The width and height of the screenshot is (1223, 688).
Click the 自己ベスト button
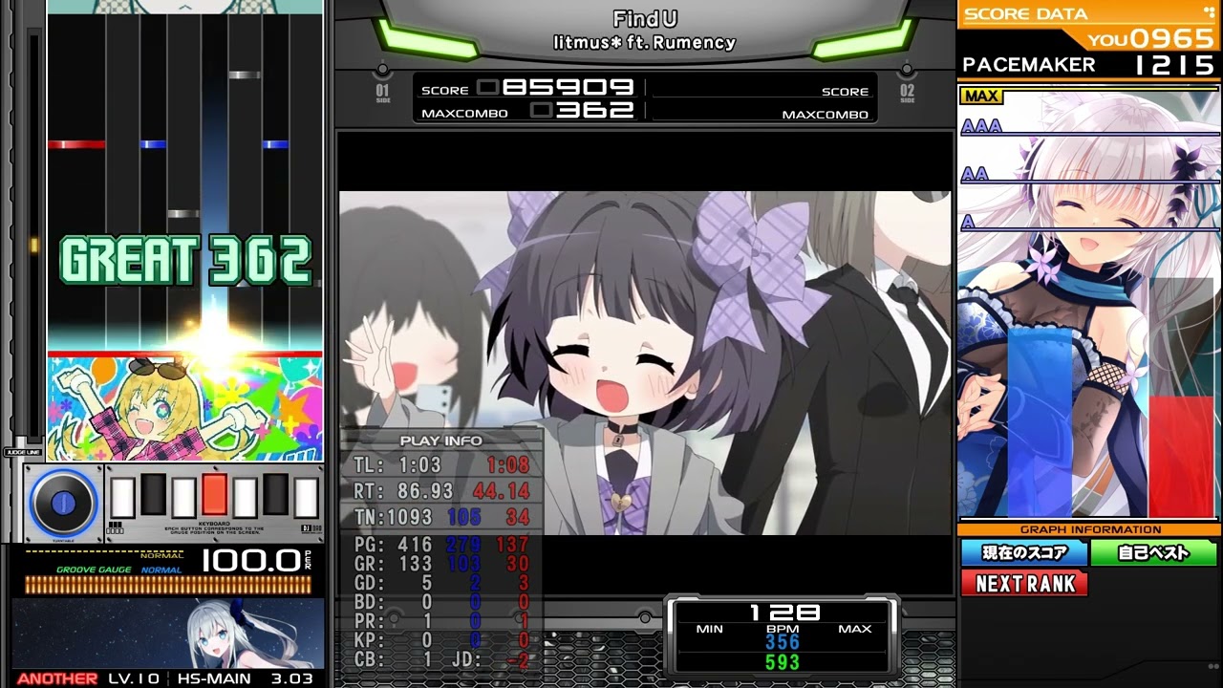coord(1154,552)
